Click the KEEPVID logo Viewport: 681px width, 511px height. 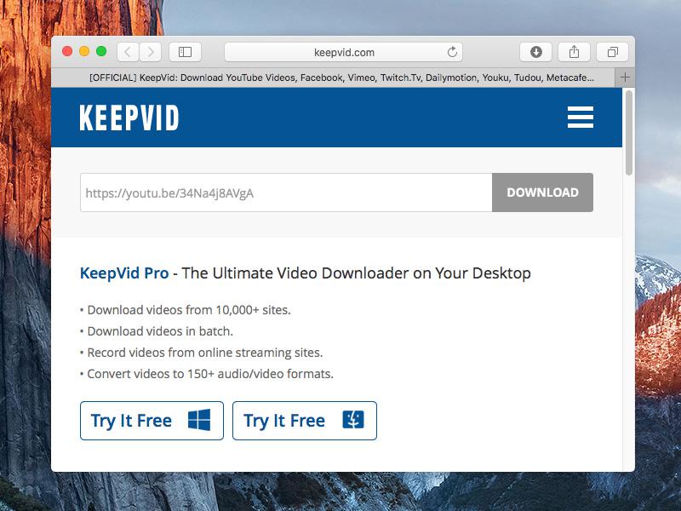click(x=129, y=118)
